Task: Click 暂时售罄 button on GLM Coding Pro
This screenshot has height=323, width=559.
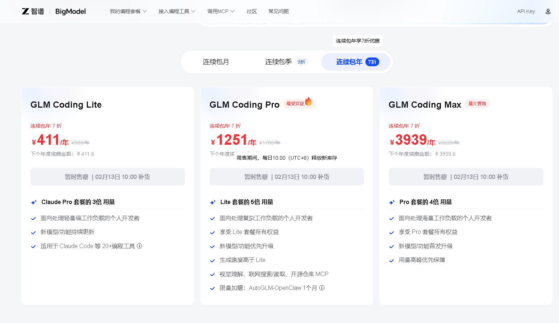Action: tap(287, 177)
